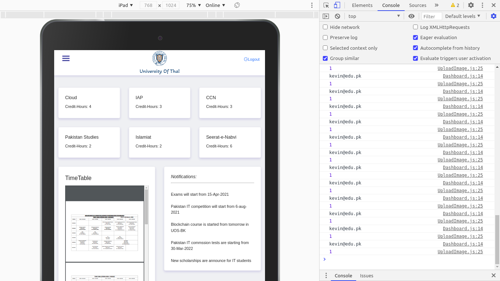Open the Cloud course card
The height and width of the screenshot is (281, 500).
(89, 103)
